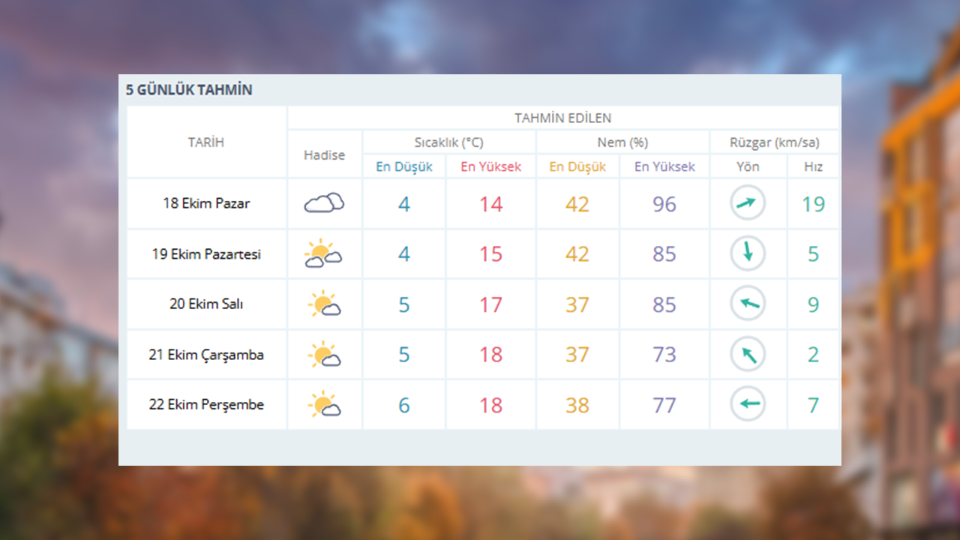This screenshot has width=960, height=540.
Task: Select the "TARİH" column header
Action: click(206, 142)
